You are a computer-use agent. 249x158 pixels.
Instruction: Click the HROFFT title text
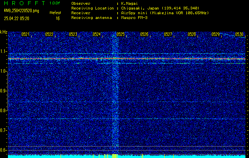(x=25, y=3)
